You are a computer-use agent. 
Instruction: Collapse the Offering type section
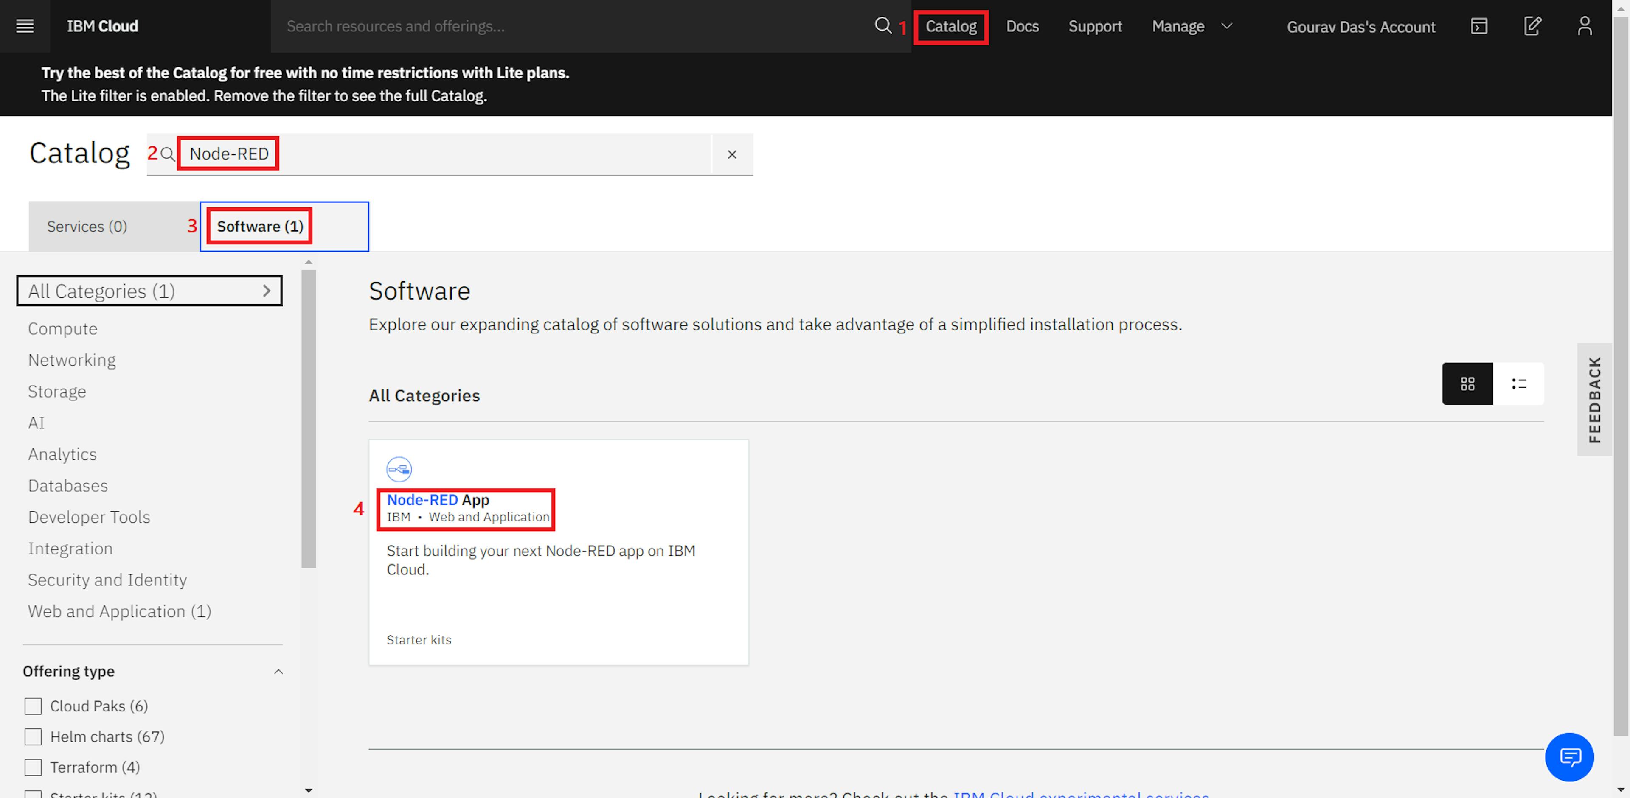pyautogui.click(x=278, y=672)
